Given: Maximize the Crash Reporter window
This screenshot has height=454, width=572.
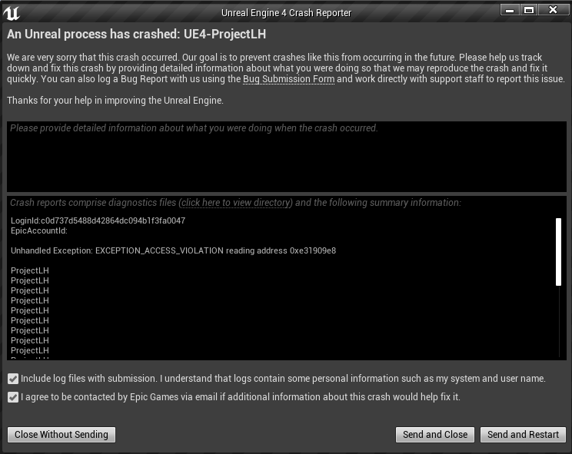Looking at the screenshot, I should point(529,9).
